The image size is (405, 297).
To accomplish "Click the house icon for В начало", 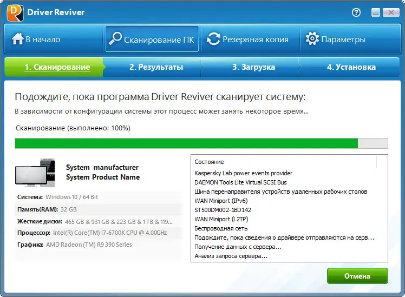I will [x=17, y=39].
